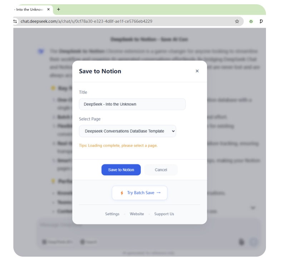Click the Save to Notion button
The height and width of the screenshot is (270, 286).
pyautogui.click(x=121, y=170)
